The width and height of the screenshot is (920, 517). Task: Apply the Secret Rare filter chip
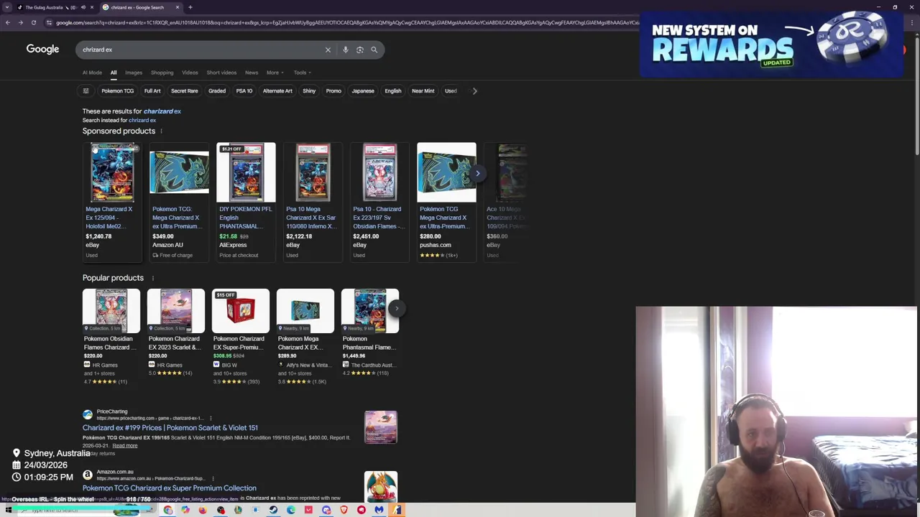184,91
